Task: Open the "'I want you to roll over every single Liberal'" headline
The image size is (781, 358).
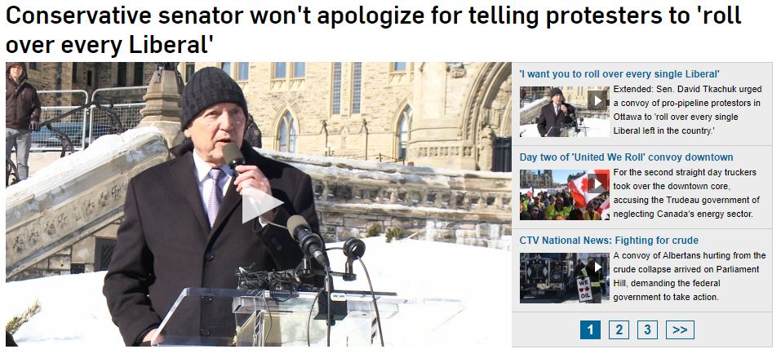Action: (619, 74)
